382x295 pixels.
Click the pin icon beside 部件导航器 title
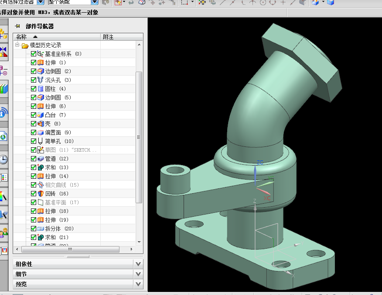[17, 26]
